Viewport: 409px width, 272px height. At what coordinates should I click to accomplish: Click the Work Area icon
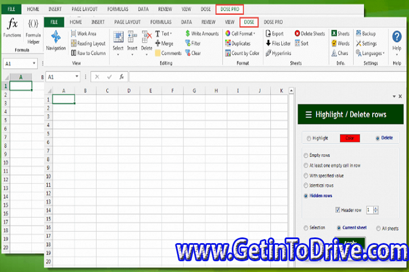coord(73,33)
